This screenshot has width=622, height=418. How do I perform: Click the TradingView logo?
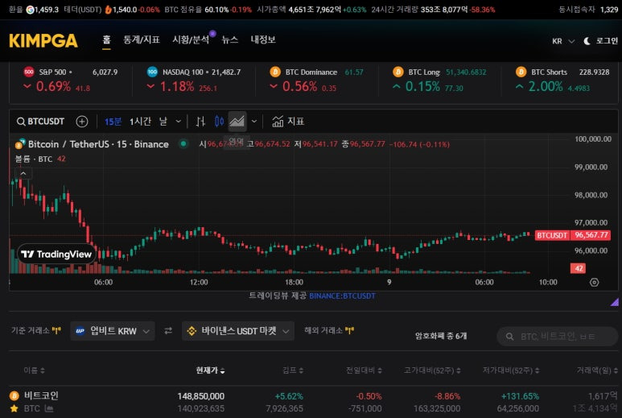pos(56,254)
